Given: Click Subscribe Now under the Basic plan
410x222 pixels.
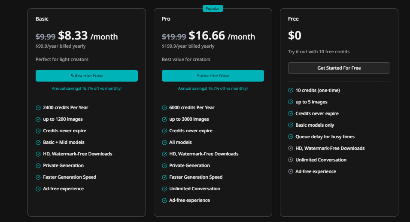Looking at the screenshot, I should 86,76.
